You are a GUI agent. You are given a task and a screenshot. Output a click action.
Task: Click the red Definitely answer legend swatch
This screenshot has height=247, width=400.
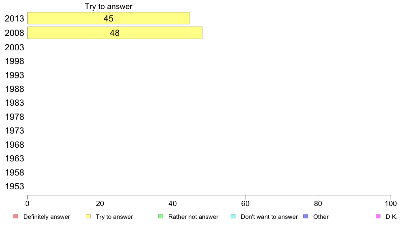15,216
